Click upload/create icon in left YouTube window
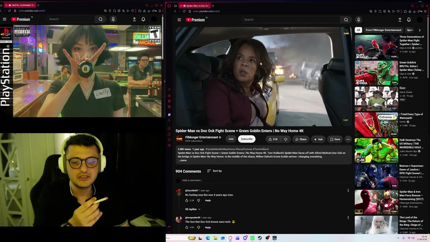 click(x=134, y=19)
